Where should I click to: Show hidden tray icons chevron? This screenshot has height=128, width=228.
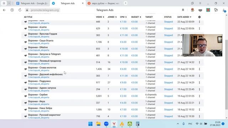178,124
